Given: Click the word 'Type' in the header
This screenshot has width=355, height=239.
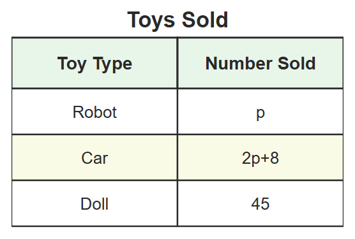Looking at the screenshot, I should 112,64.
